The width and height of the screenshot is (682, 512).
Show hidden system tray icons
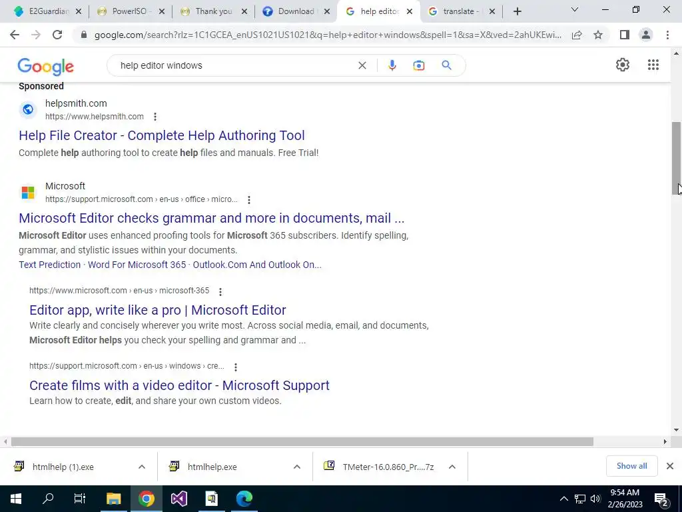[x=563, y=499]
